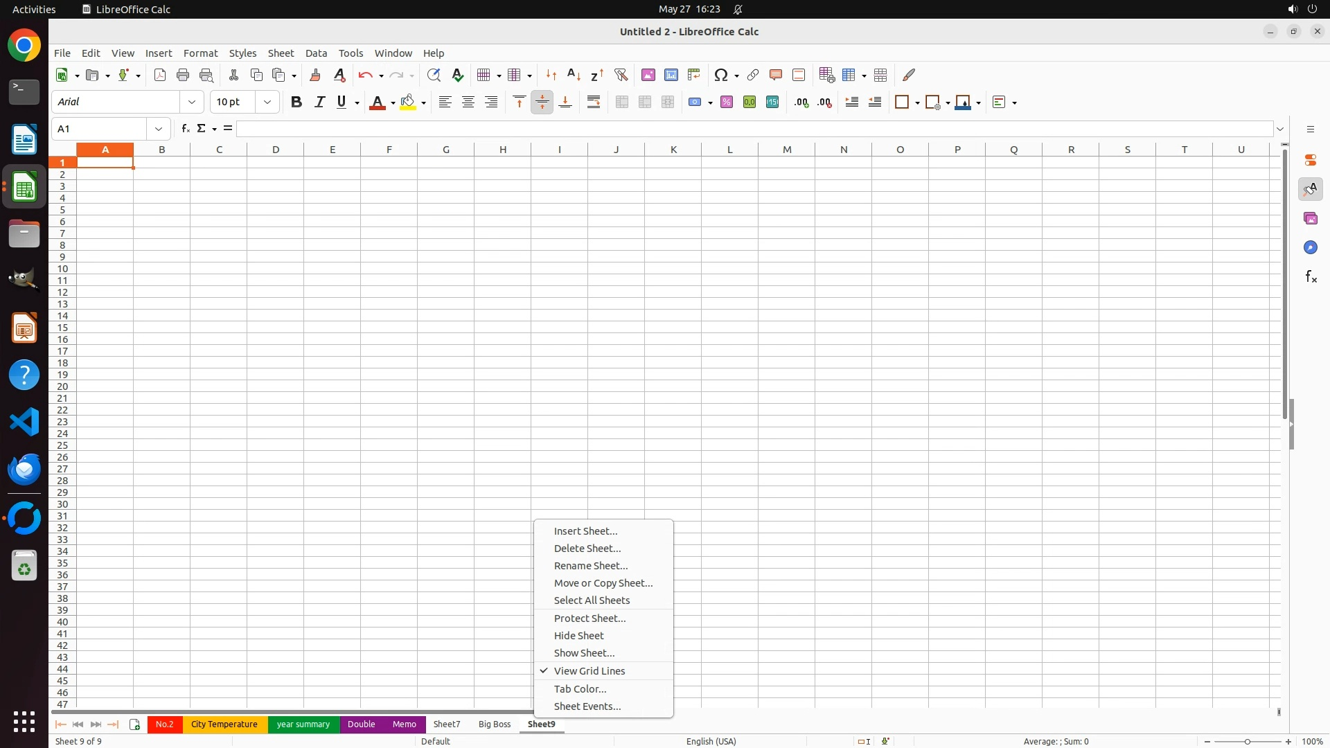Screen dimensions: 1330x748
Task: Toggle Bold formatting
Action: point(296,102)
